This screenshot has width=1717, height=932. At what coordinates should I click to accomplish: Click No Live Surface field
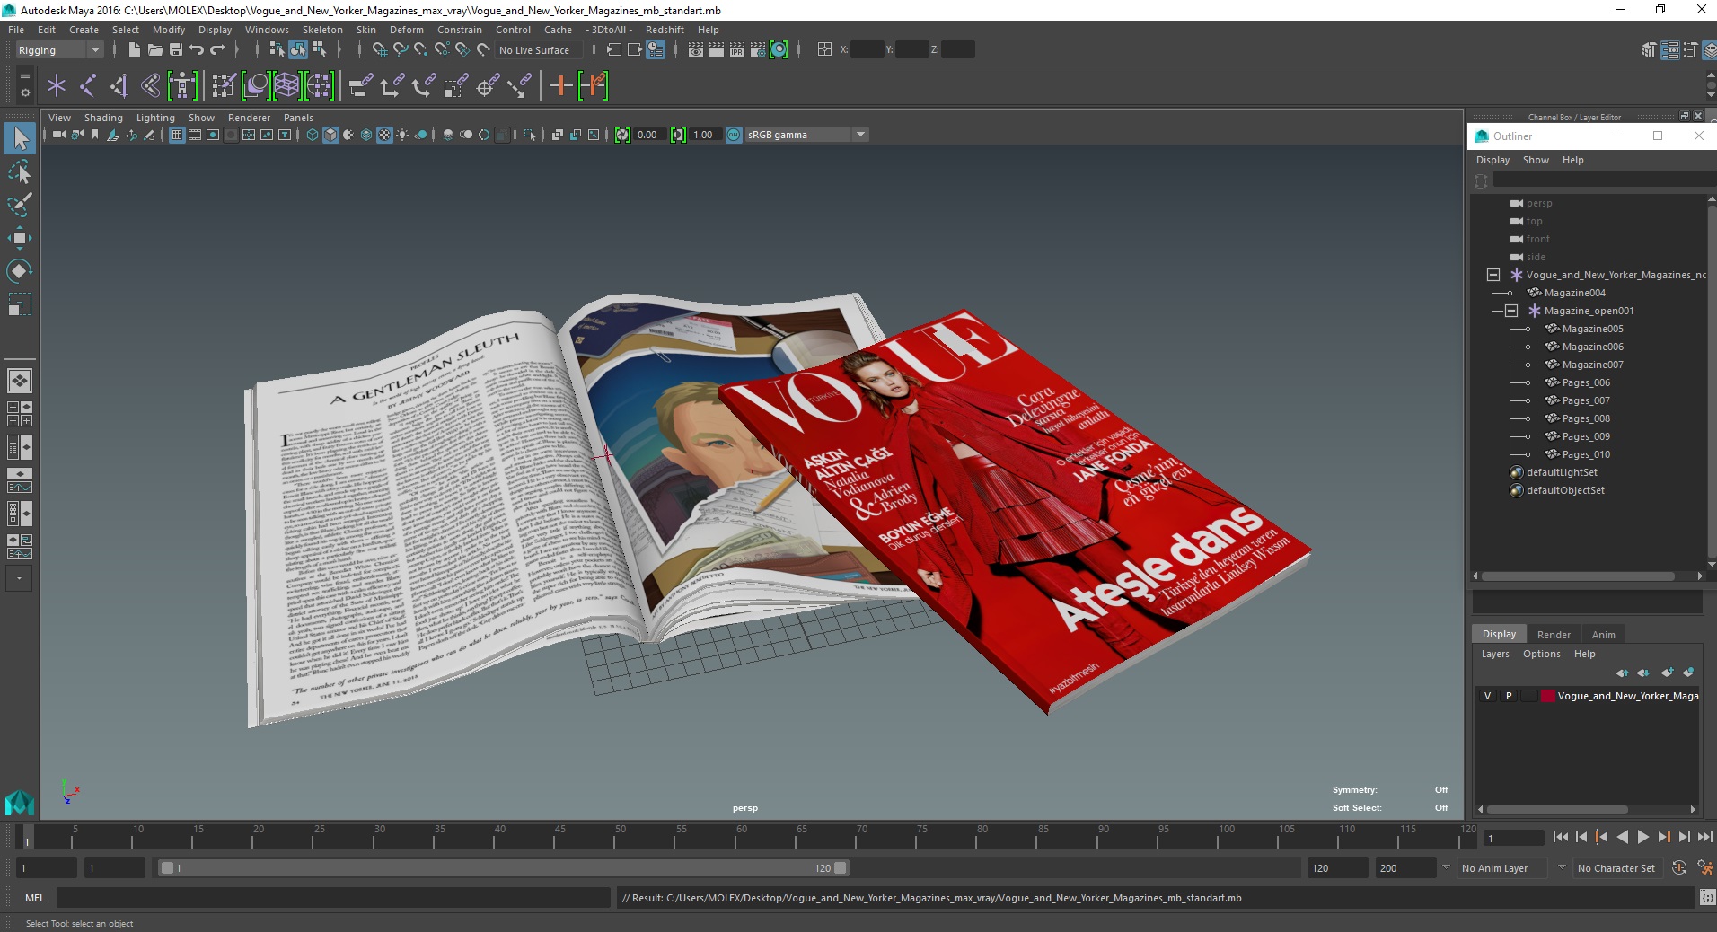[539, 50]
